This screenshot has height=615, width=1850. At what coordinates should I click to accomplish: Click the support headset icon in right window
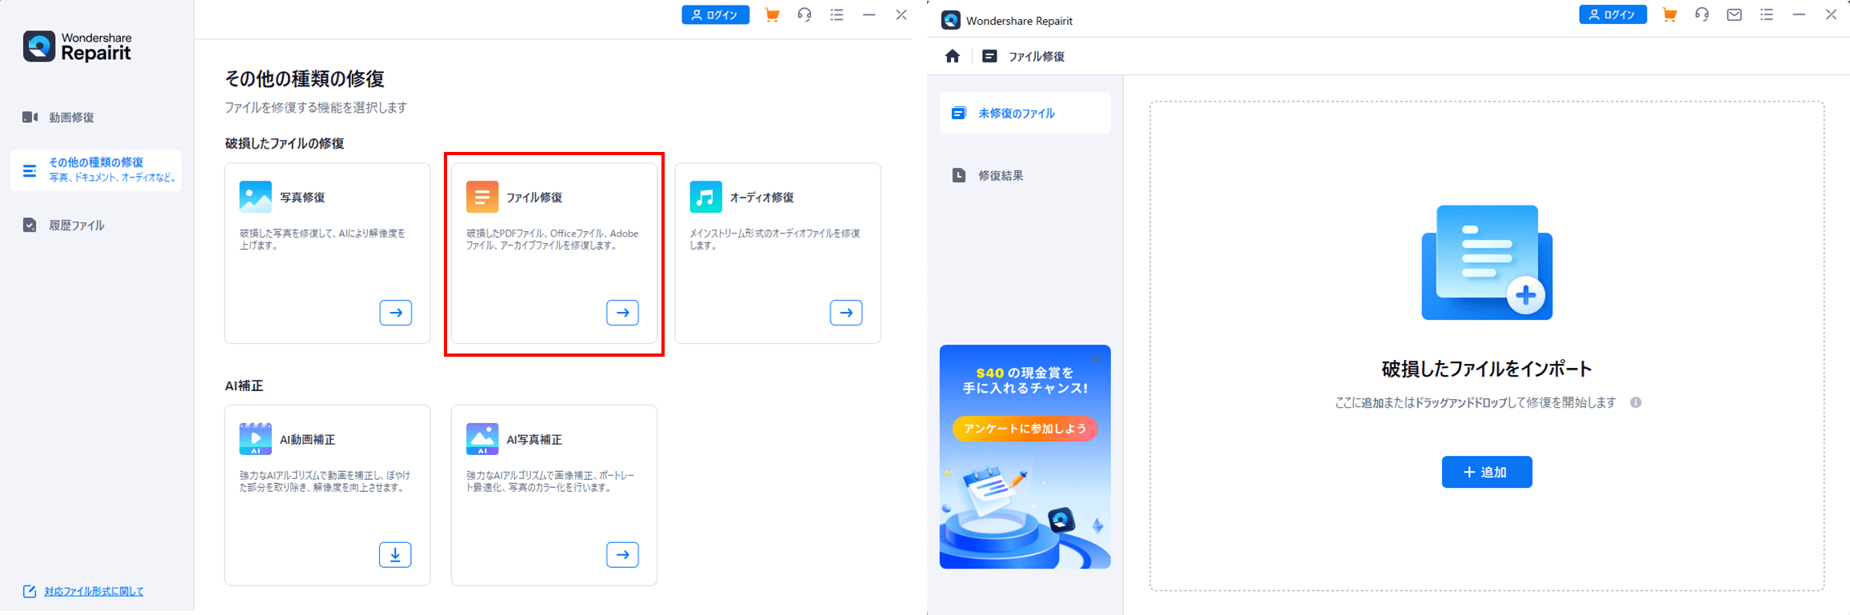(x=1702, y=15)
